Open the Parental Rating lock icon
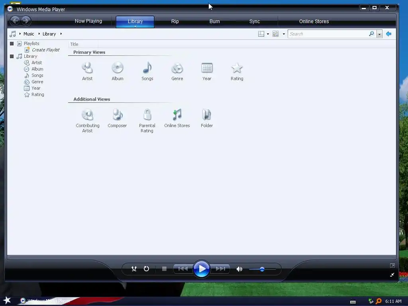This screenshot has width=408, height=306. (147, 115)
